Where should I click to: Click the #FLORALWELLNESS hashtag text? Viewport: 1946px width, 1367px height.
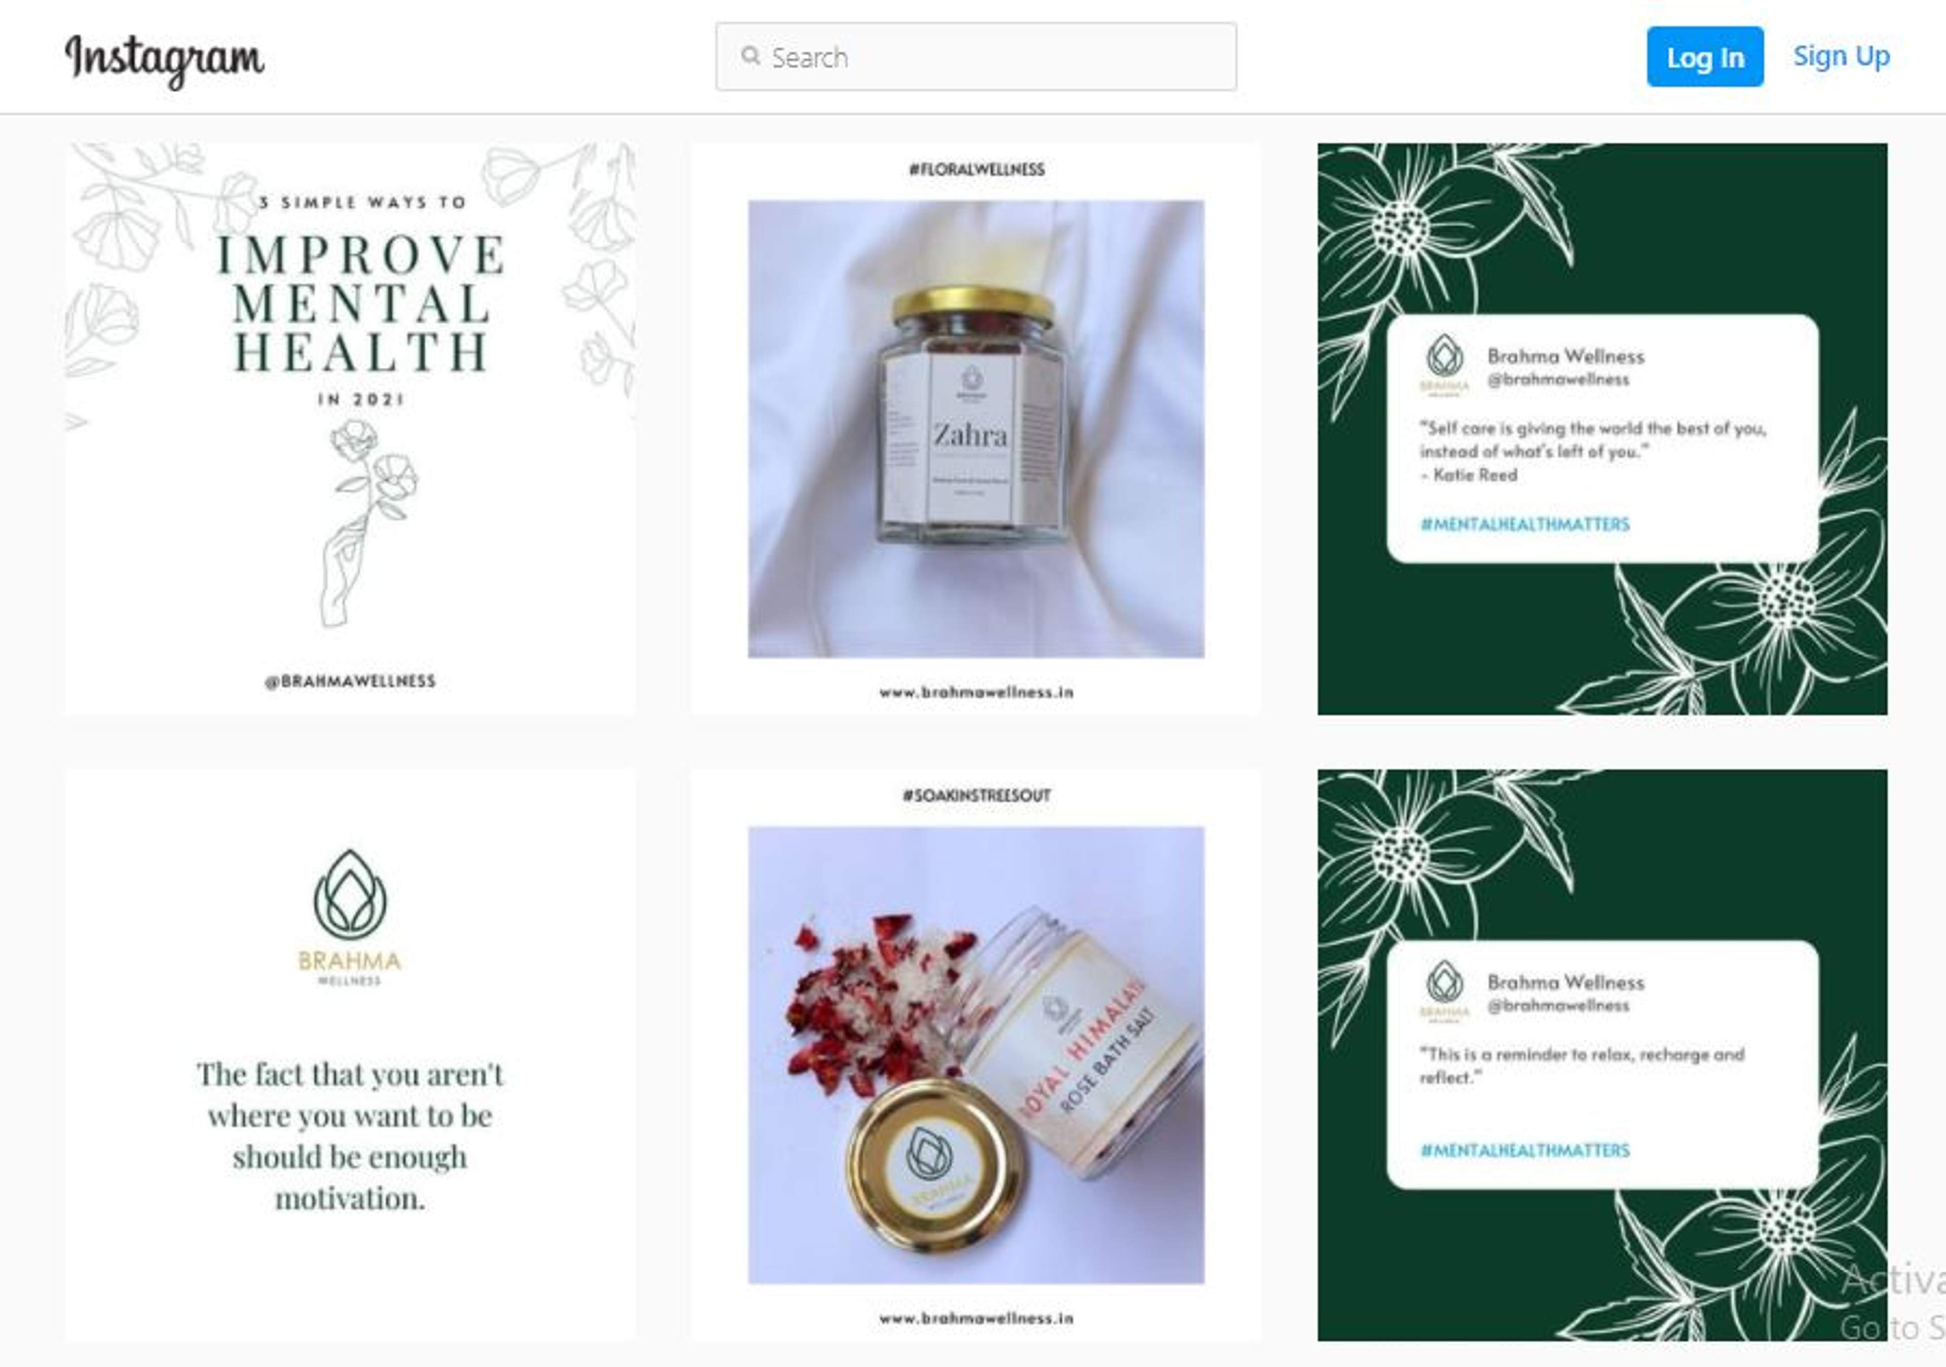point(977,170)
